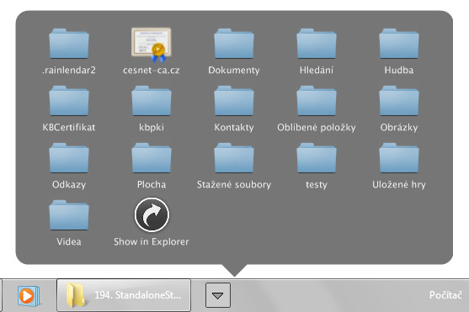Click the Show in Explorer arrow icon
This screenshot has width=469, height=312.
click(152, 215)
